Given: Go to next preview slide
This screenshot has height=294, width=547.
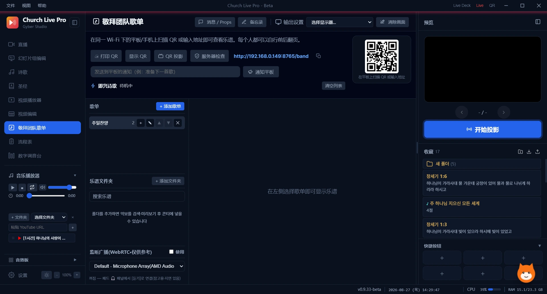Looking at the screenshot, I should click(504, 112).
